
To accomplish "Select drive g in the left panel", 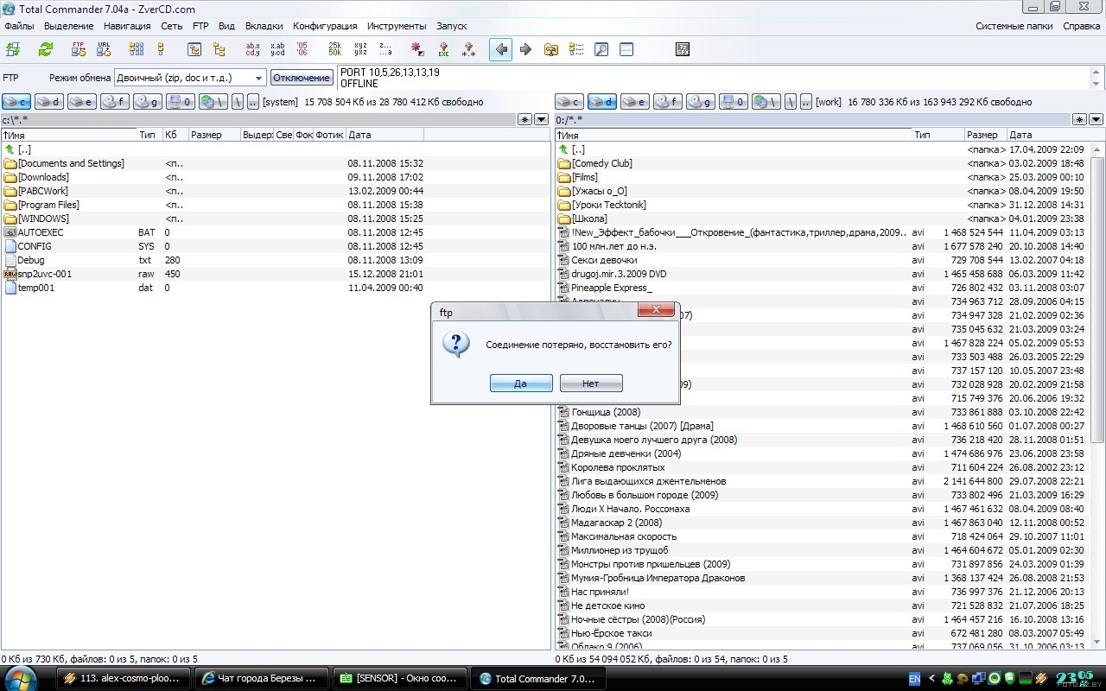I will 148,102.
